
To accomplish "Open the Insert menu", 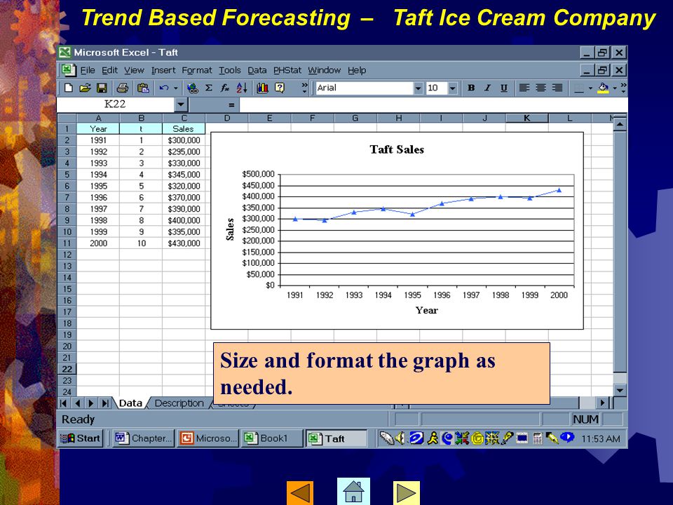I will point(163,70).
